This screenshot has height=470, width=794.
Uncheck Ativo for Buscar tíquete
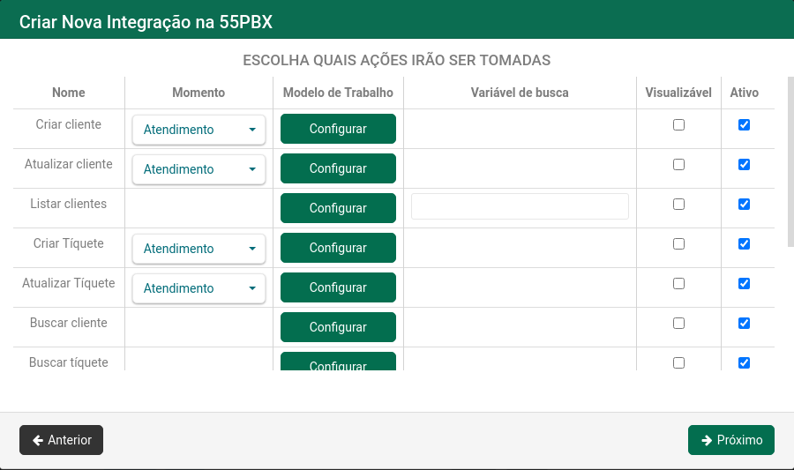coord(744,362)
